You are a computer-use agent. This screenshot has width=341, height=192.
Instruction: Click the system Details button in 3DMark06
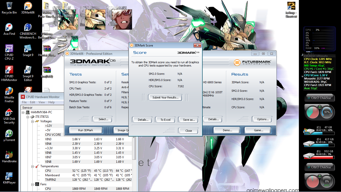point(214,119)
